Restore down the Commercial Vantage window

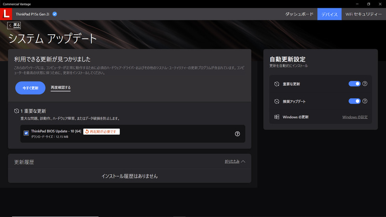coord(369,4)
